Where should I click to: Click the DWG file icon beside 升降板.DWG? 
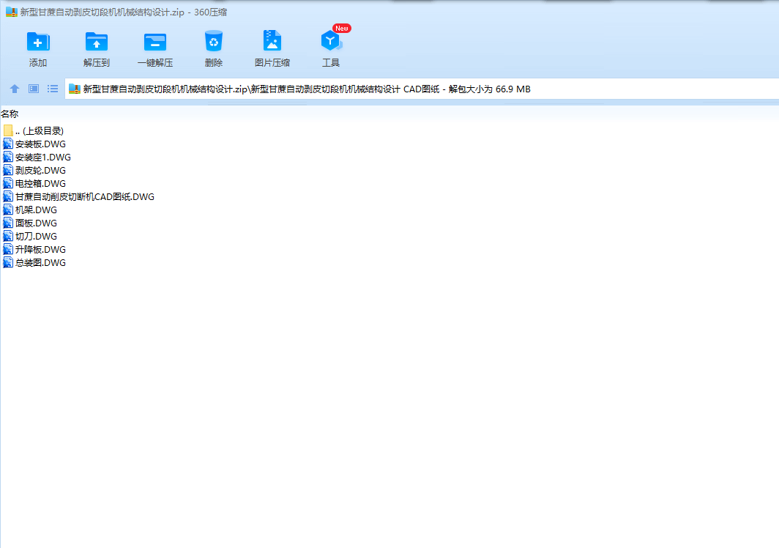click(8, 249)
